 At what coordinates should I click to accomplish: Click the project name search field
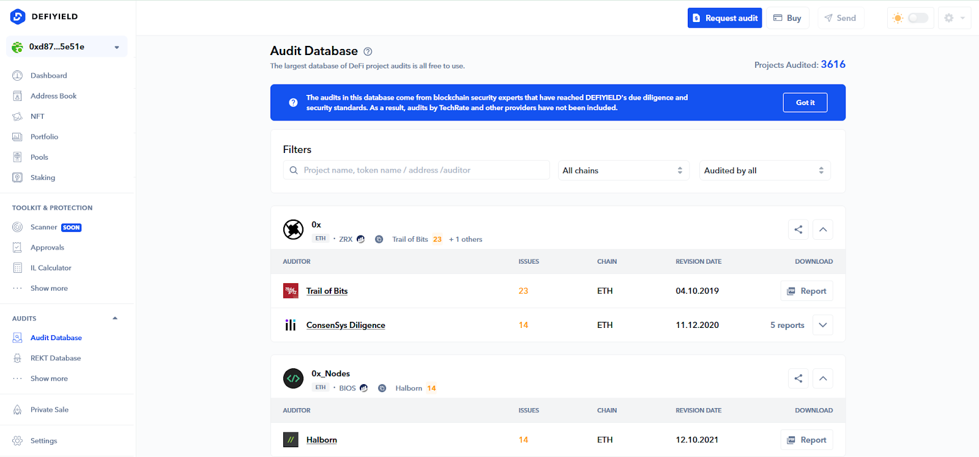coord(422,171)
